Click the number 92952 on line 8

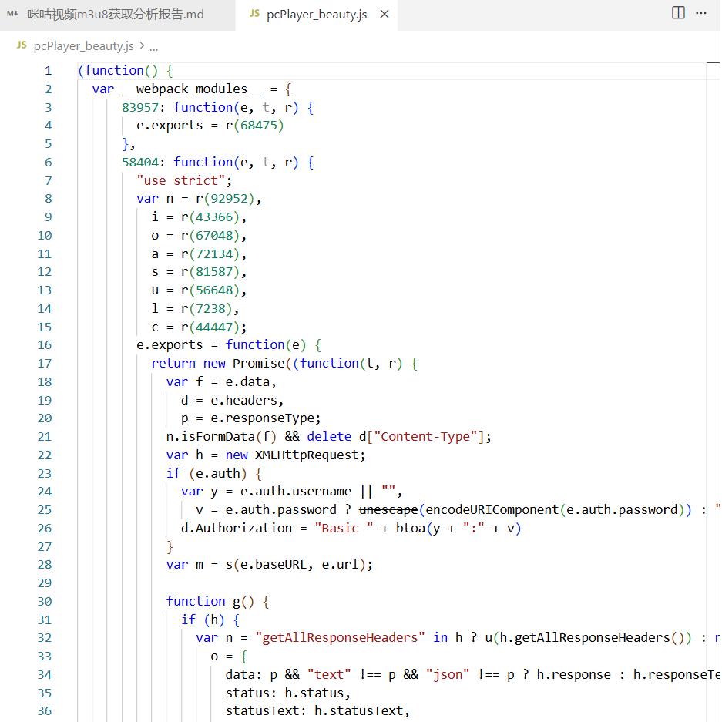tap(230, 199)
